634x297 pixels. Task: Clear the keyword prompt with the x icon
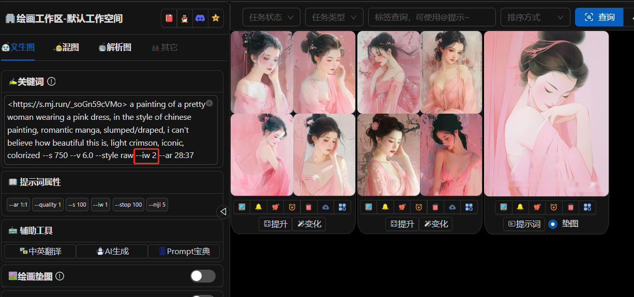(209, 103)
